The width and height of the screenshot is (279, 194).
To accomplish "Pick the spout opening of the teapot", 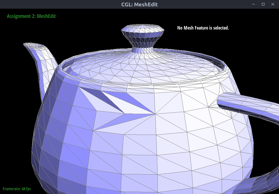I will (x=34, y=46).
